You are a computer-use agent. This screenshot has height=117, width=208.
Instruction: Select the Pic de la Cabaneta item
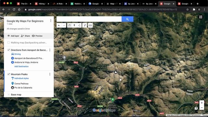coord(23,88)
